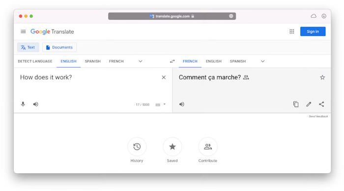The height and width of the screenshot is (191, 344).
Task: Listen to the French translation
Action: coord(182,105)
